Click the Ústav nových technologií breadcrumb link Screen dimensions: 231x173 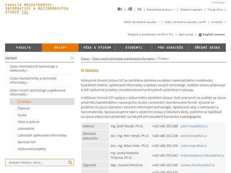coord(123,59)
